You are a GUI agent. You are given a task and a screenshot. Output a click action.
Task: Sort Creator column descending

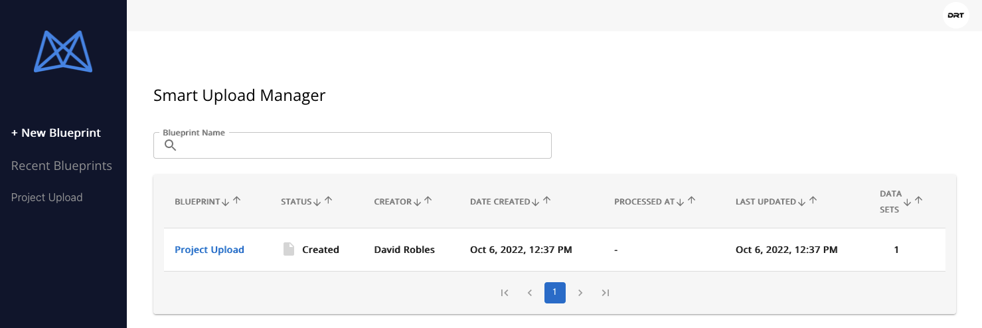point(418,202)
